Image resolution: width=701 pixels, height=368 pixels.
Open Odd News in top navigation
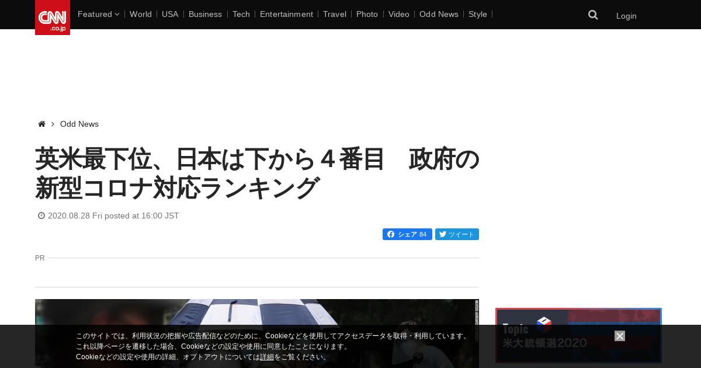tap(439, 14)
